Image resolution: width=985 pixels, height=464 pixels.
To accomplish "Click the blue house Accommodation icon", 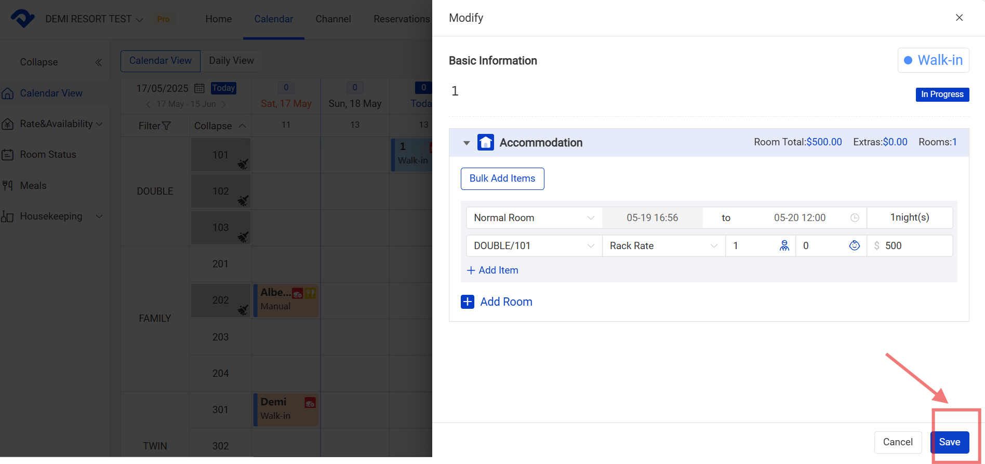I will [x=485, y=142].
